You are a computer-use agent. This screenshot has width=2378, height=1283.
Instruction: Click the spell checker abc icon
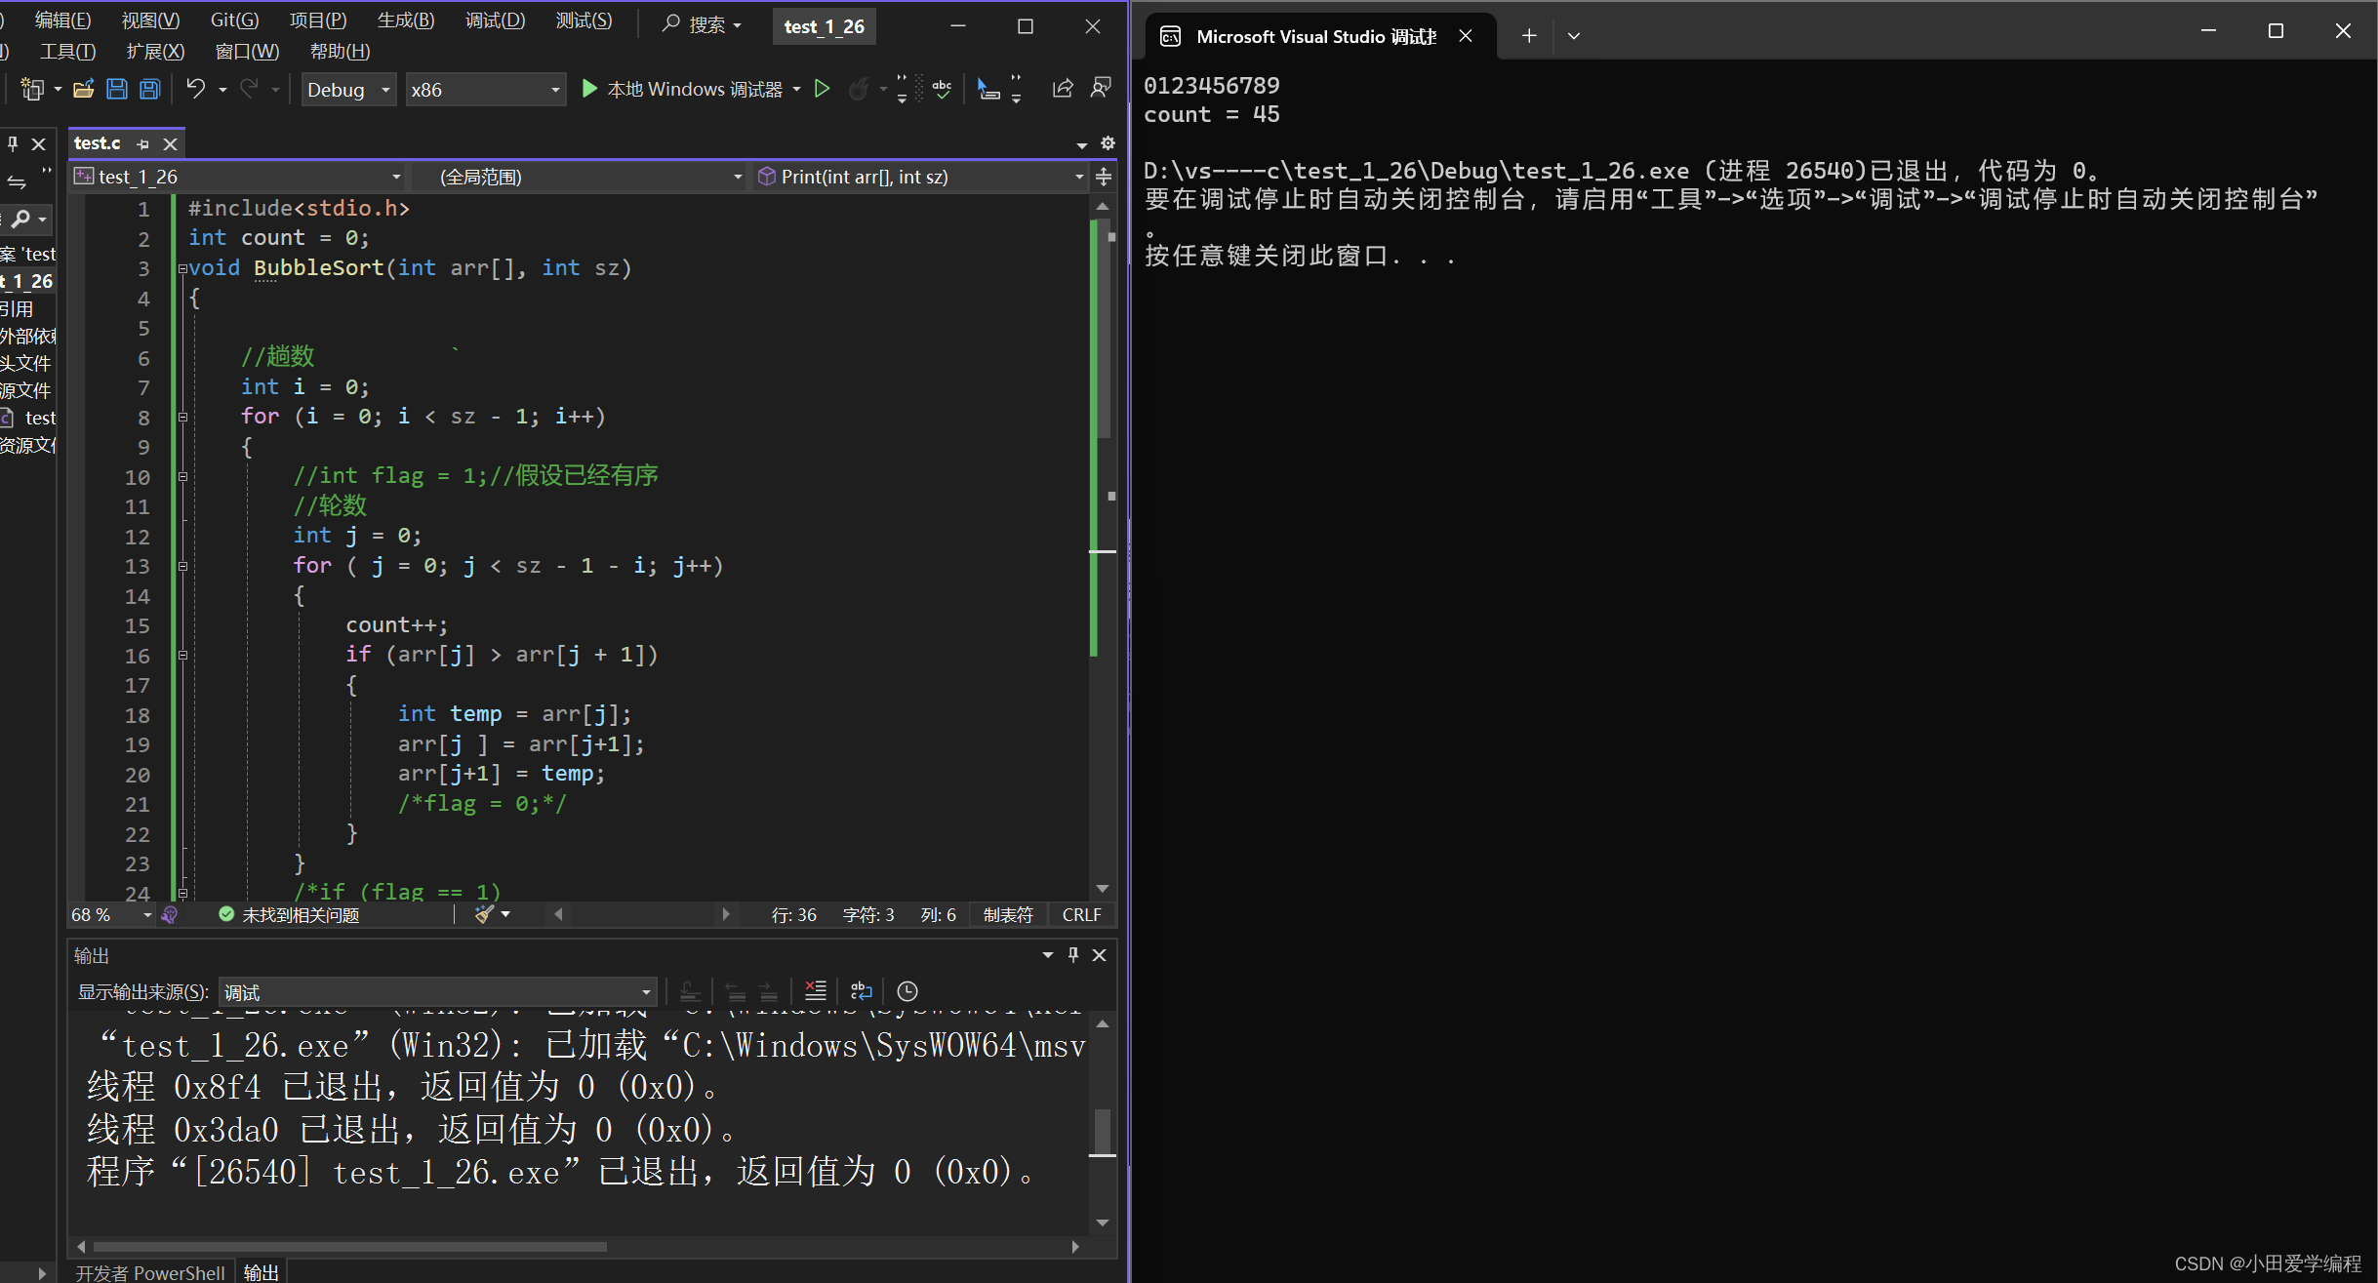pyautogui.click(x=942, y=90)
